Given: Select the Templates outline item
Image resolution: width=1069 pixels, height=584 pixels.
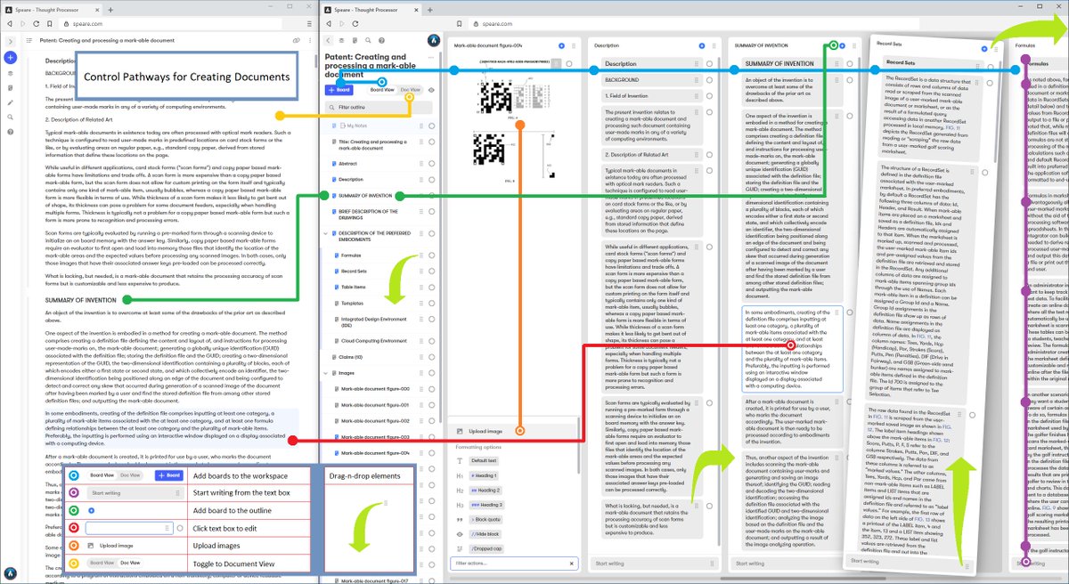Looking at the screenshot, I should [353, 304].
